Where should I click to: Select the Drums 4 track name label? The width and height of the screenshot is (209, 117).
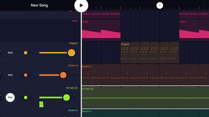pos(73,66)
